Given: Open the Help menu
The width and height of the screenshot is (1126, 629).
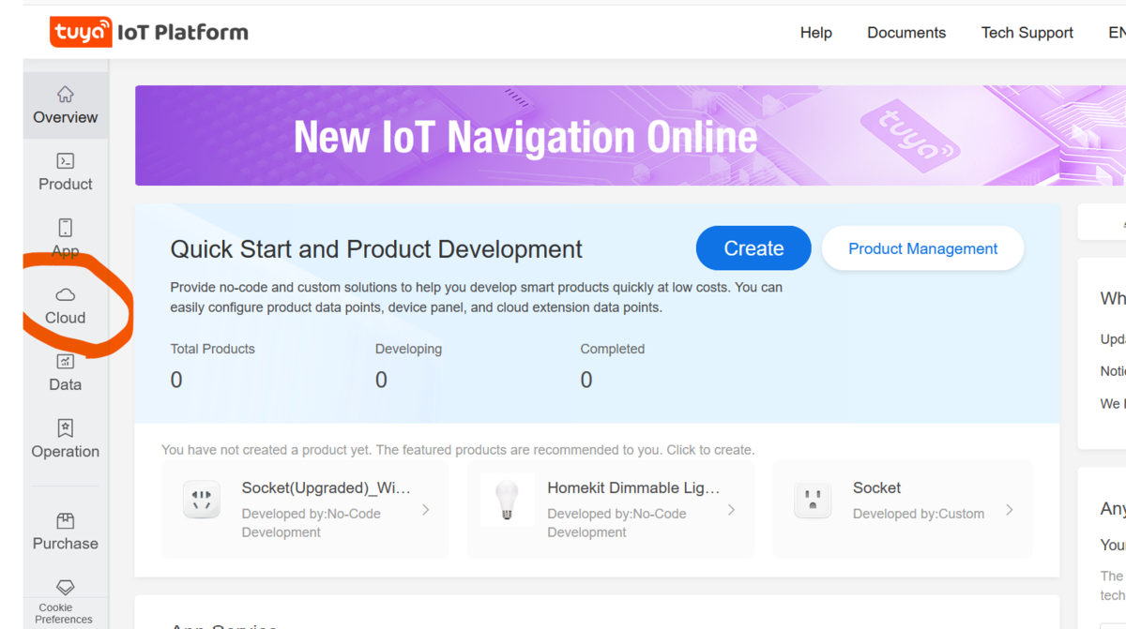Looking at the screenshot, I should (816, 33).
